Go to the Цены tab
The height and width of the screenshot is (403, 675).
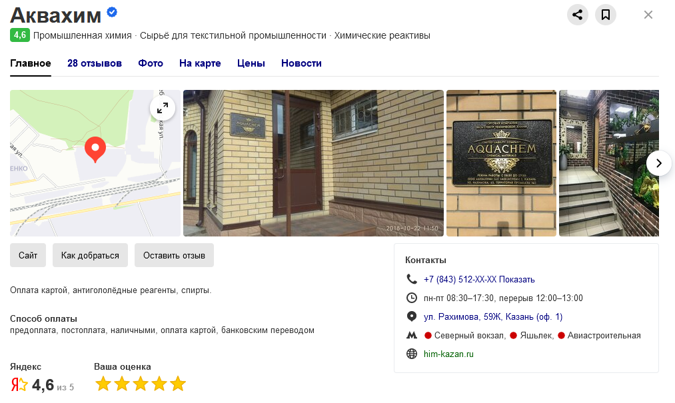coord(251,63)
